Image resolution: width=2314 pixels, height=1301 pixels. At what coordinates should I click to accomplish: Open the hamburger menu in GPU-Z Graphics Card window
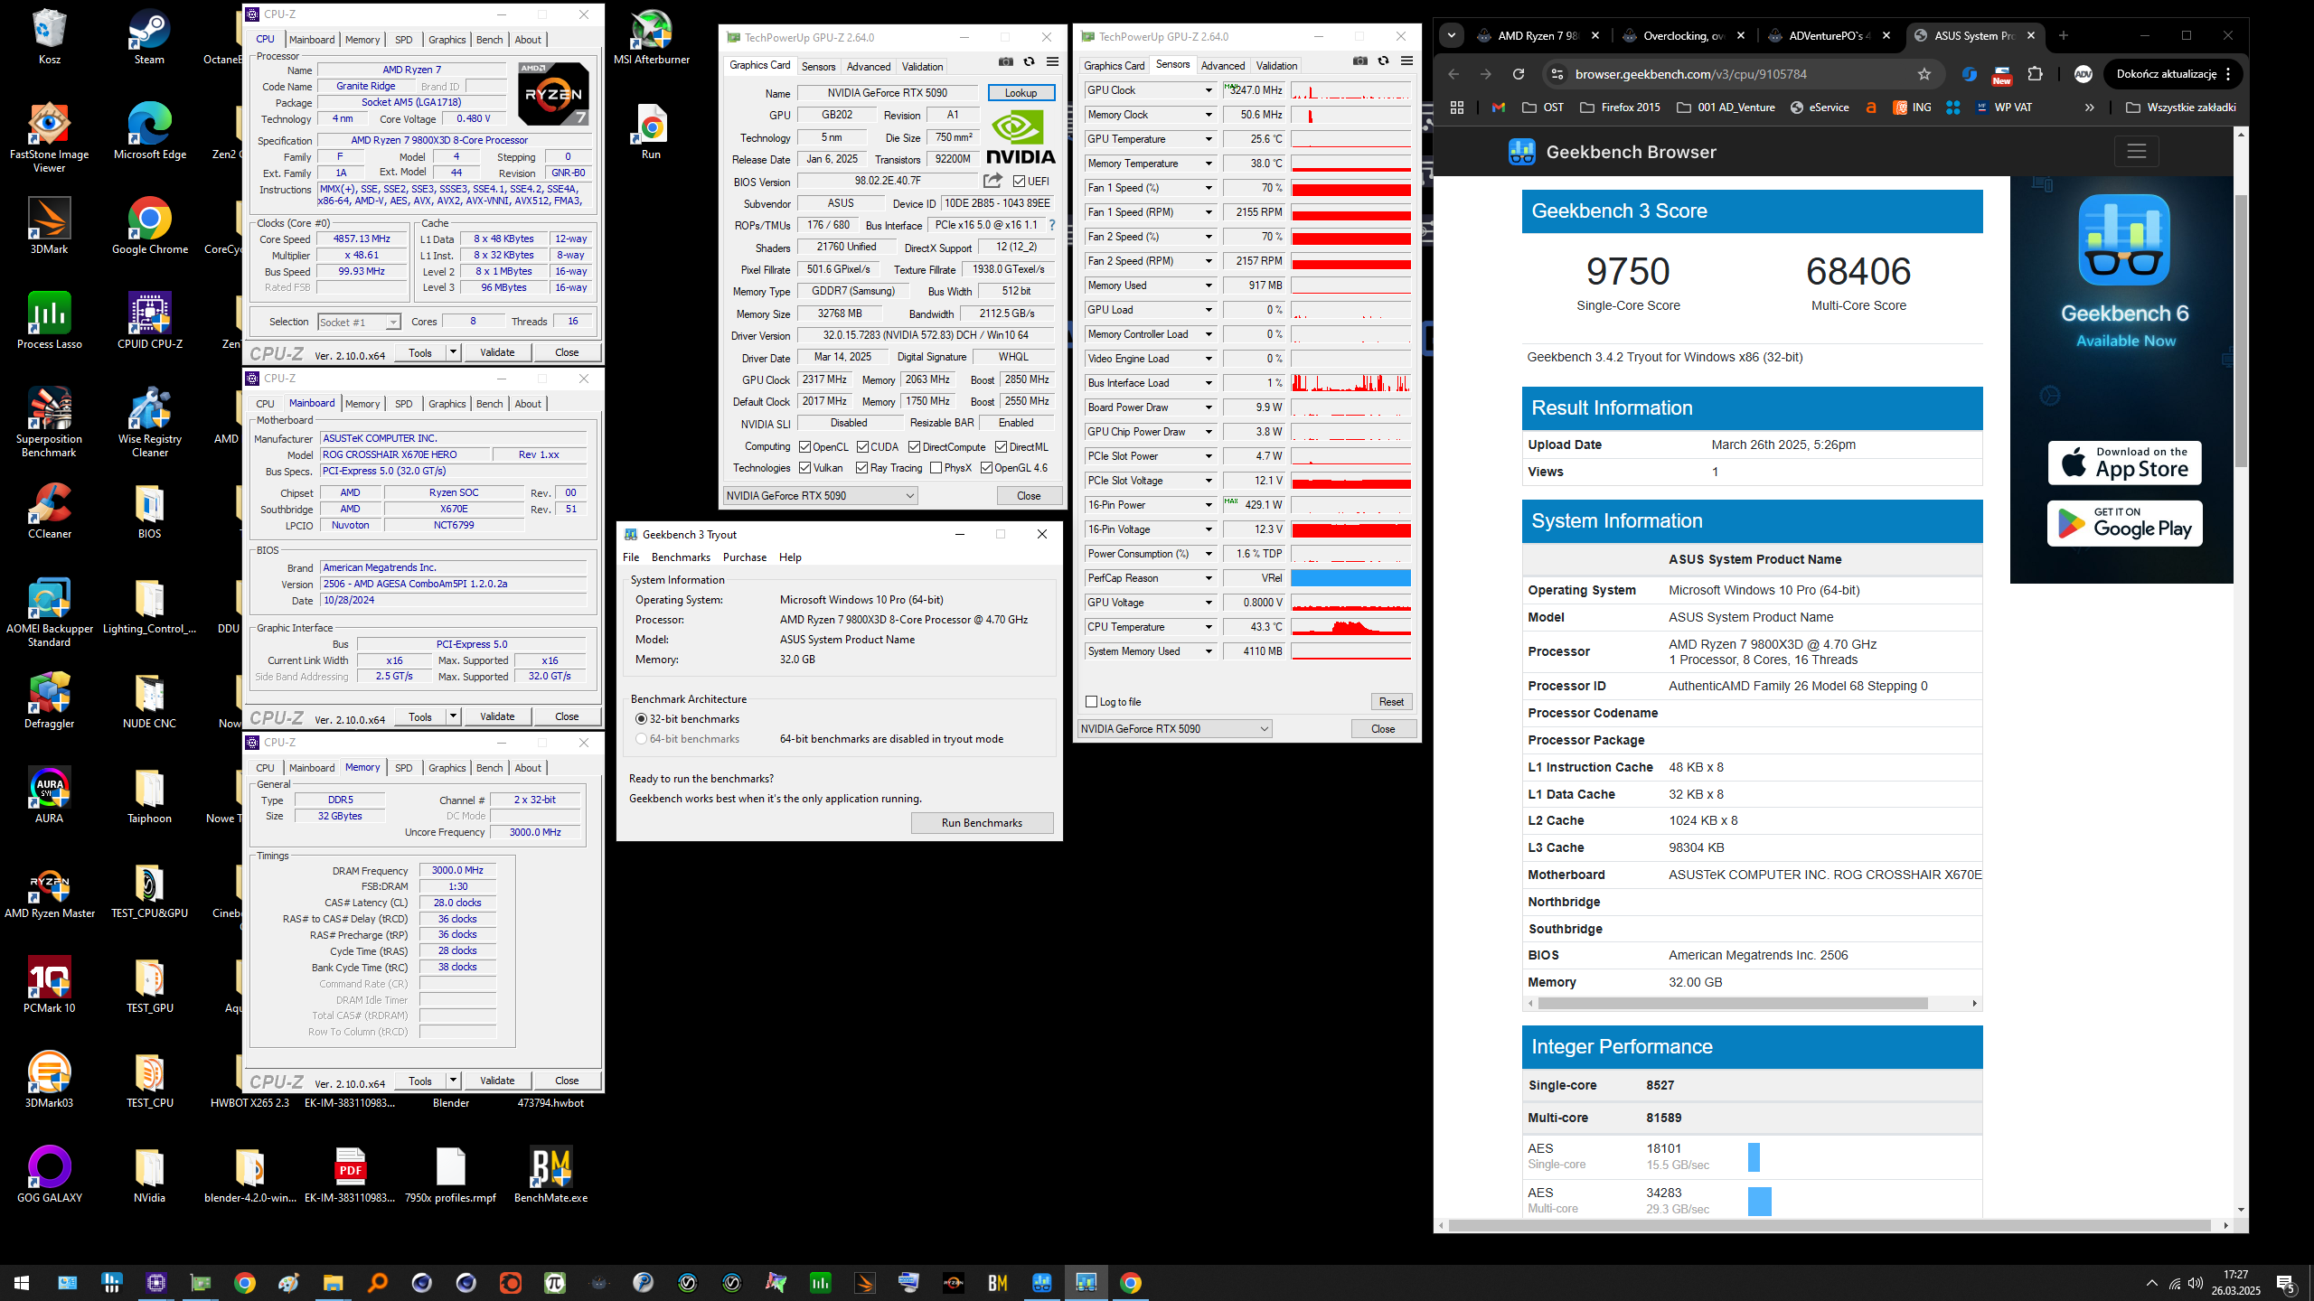(1052, 61)
